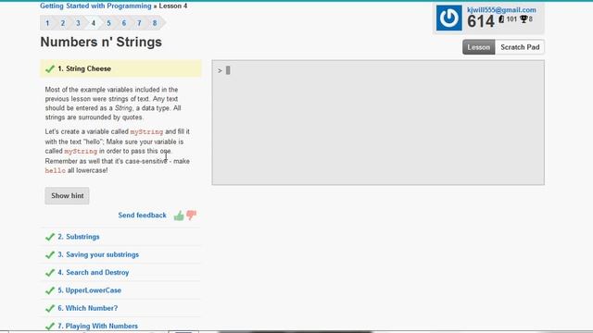Click the trophy icon near score
Viewport: 593px width, 333px height.
tap(524, 18)
